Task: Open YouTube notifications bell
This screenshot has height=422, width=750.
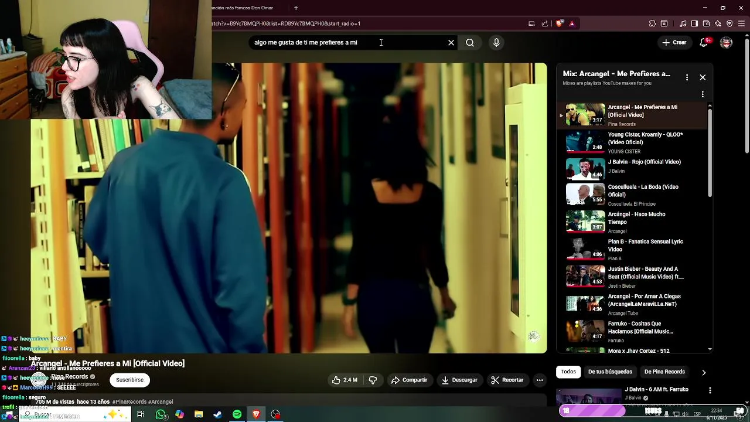Action: [x=704, y=42]
